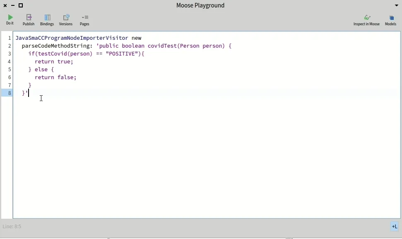Select line number 6 in gutter
Screen dimensions: 402x239
tap(10, 77)
